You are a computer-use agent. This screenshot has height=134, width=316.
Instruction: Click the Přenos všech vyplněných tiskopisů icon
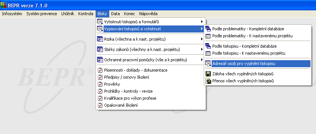pos(208,81)
